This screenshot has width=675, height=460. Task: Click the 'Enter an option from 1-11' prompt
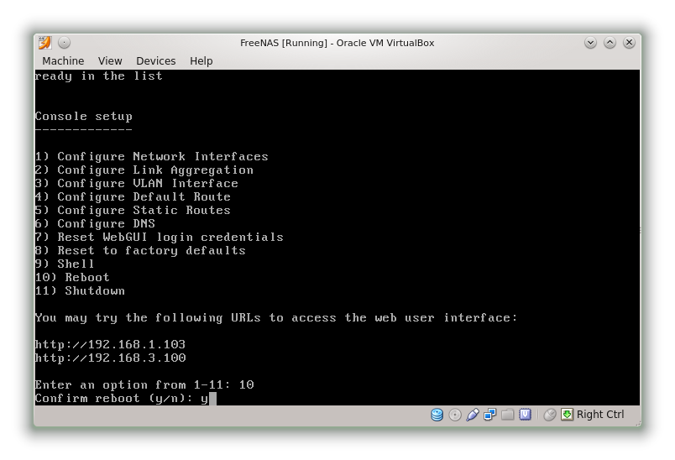[144, 384]
